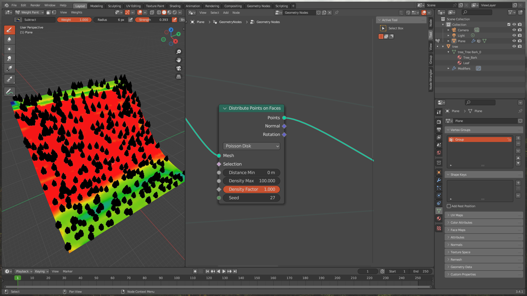Adjust the Density Factor slider

(x=251, y=189)
